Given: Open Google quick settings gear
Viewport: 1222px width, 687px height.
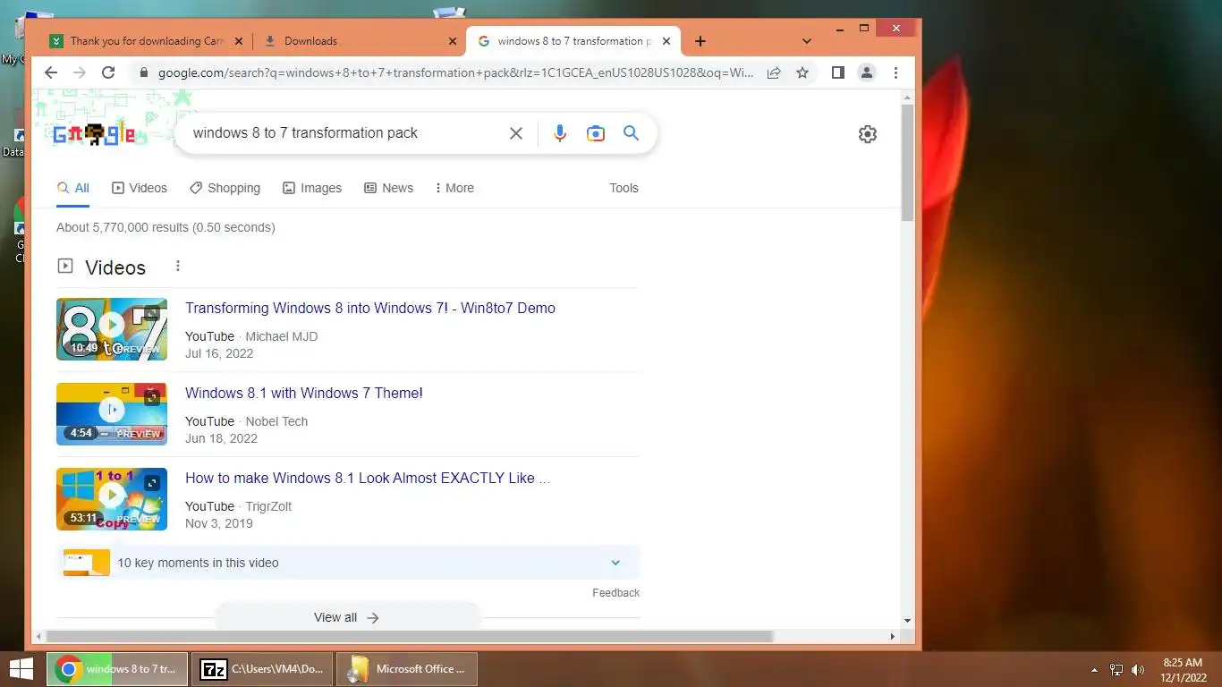Looking at the screenshot, I should pos(867,134).
